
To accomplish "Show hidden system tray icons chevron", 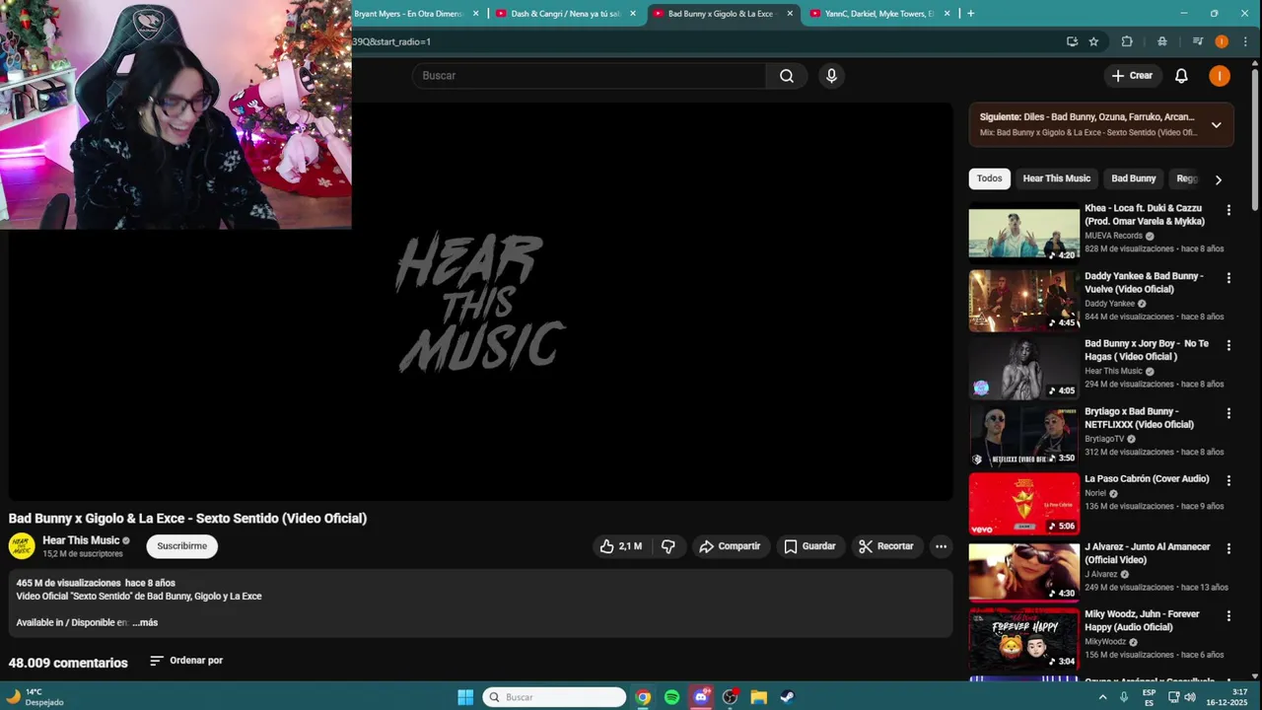I will [1102, 697].
